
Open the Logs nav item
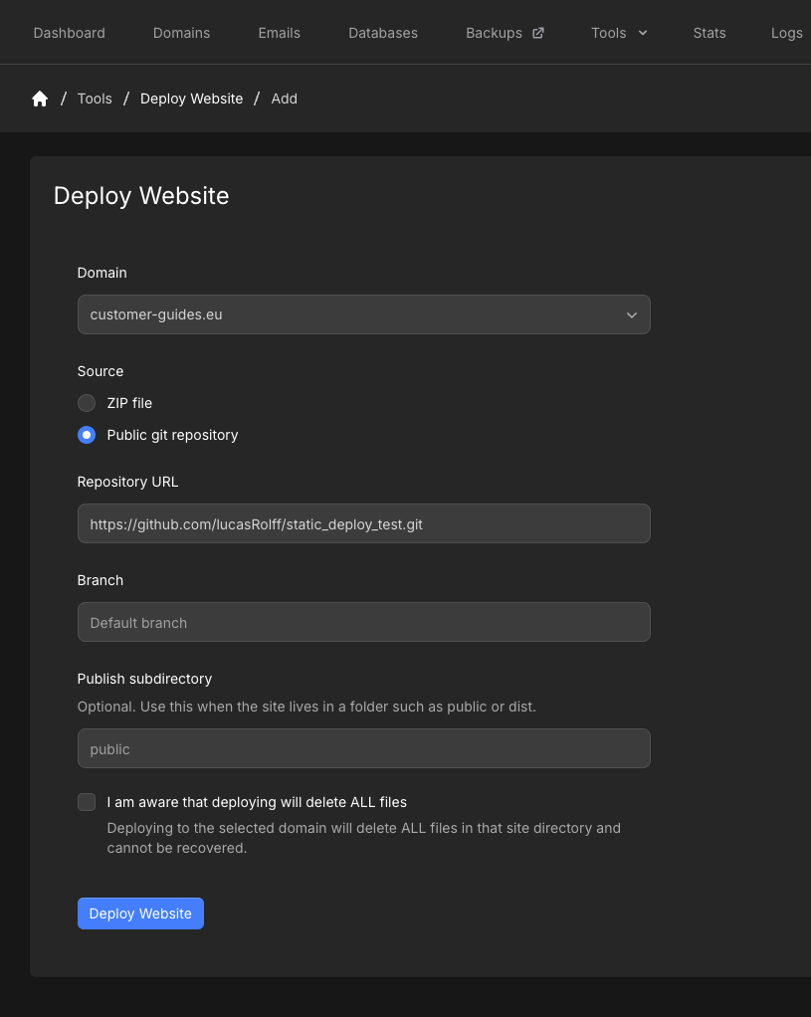(x=786, y=33)
